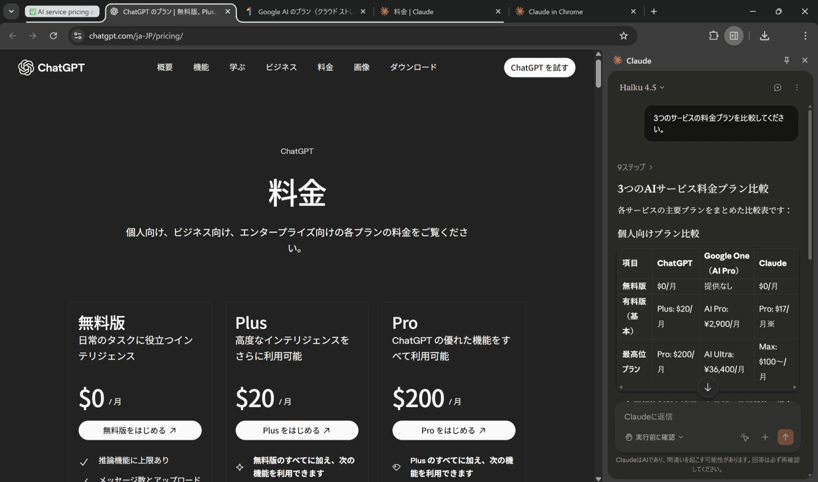Screen dimensions: 818x482
Task: Expand the 9ステップ steps disclosure
Action: tap(635, 167)
